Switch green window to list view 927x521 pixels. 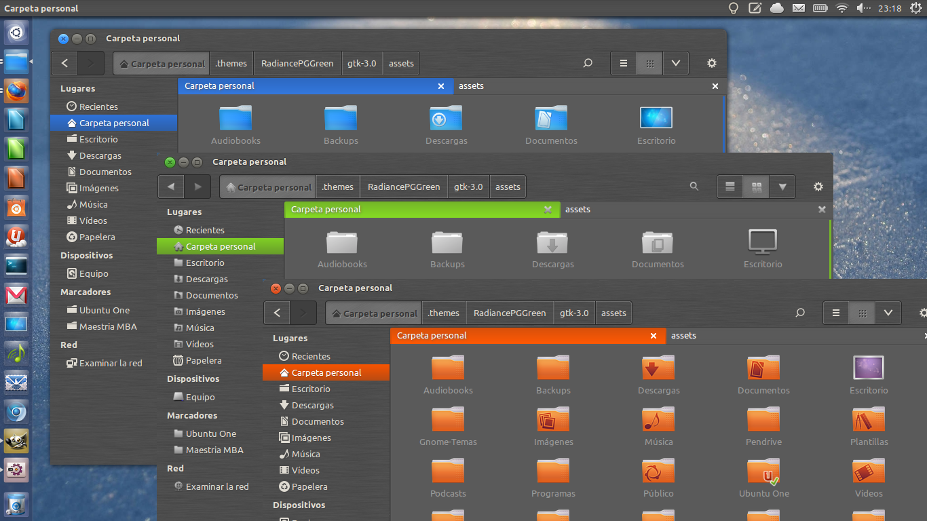click(730, 187)
